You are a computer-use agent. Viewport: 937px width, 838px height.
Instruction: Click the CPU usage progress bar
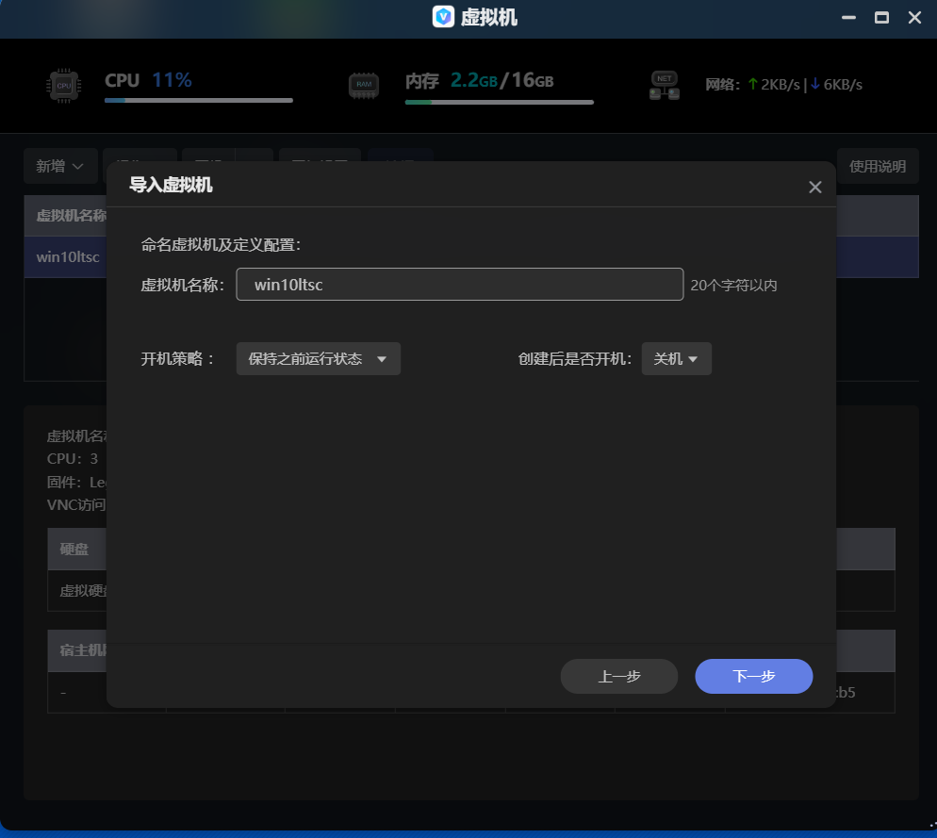coord(198,100)
